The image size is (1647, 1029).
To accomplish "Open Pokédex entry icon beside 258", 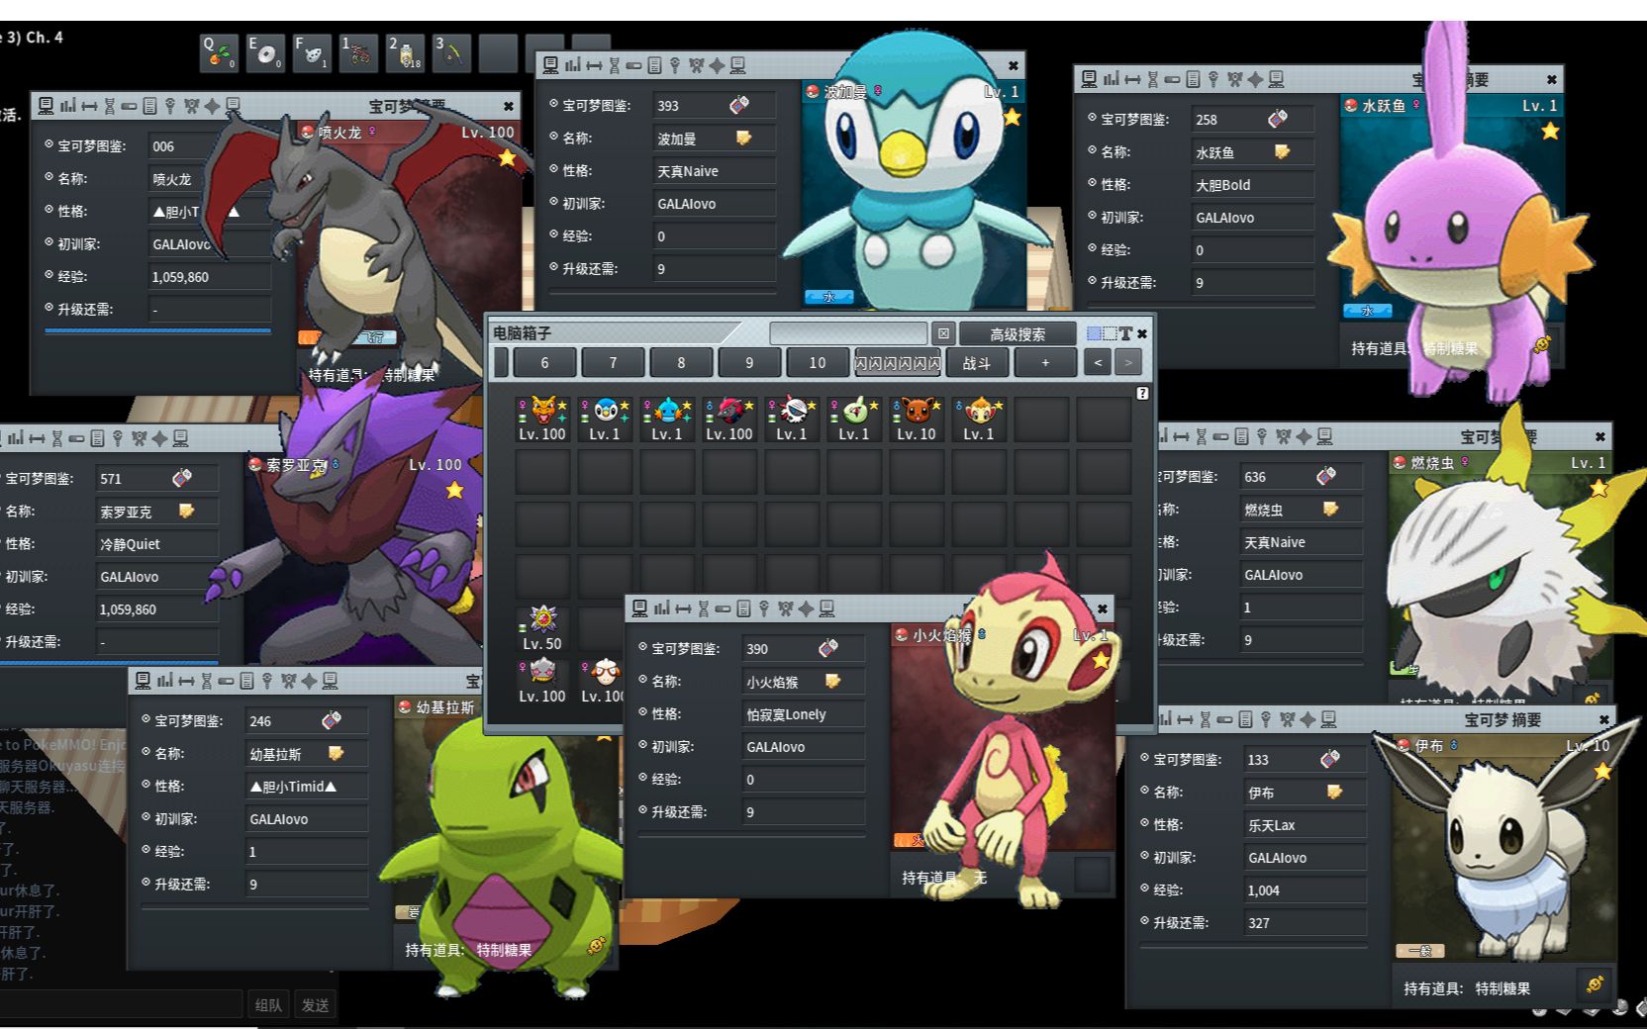I will (x=1278, y=119).
